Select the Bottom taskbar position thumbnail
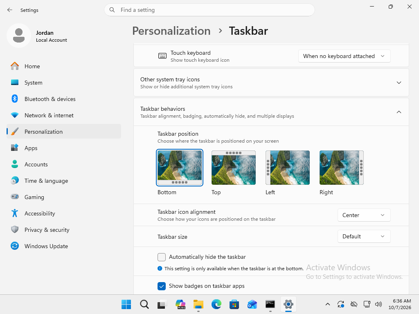This screenshot has width=419, height=314. (180, 168)
